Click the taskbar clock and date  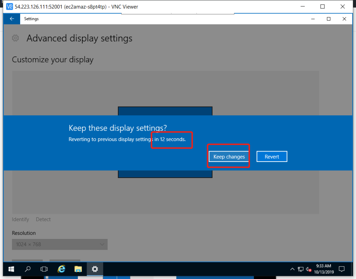point(323,269)
